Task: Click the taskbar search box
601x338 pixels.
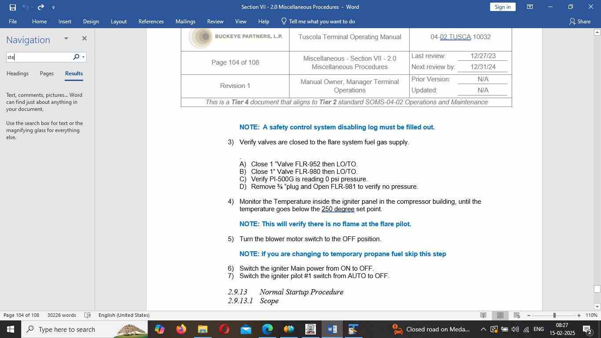Action: click(x=84, y=329)
